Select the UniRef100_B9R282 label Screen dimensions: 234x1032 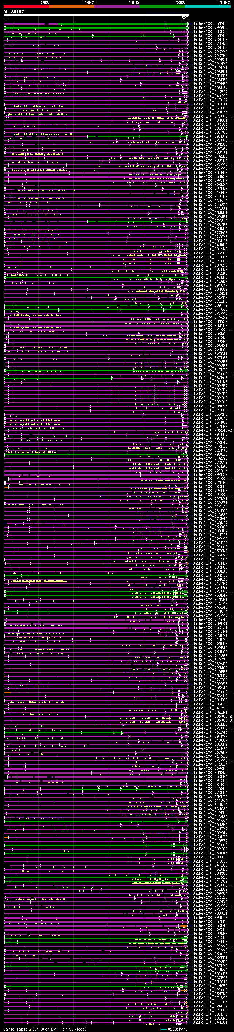(210, 849)
